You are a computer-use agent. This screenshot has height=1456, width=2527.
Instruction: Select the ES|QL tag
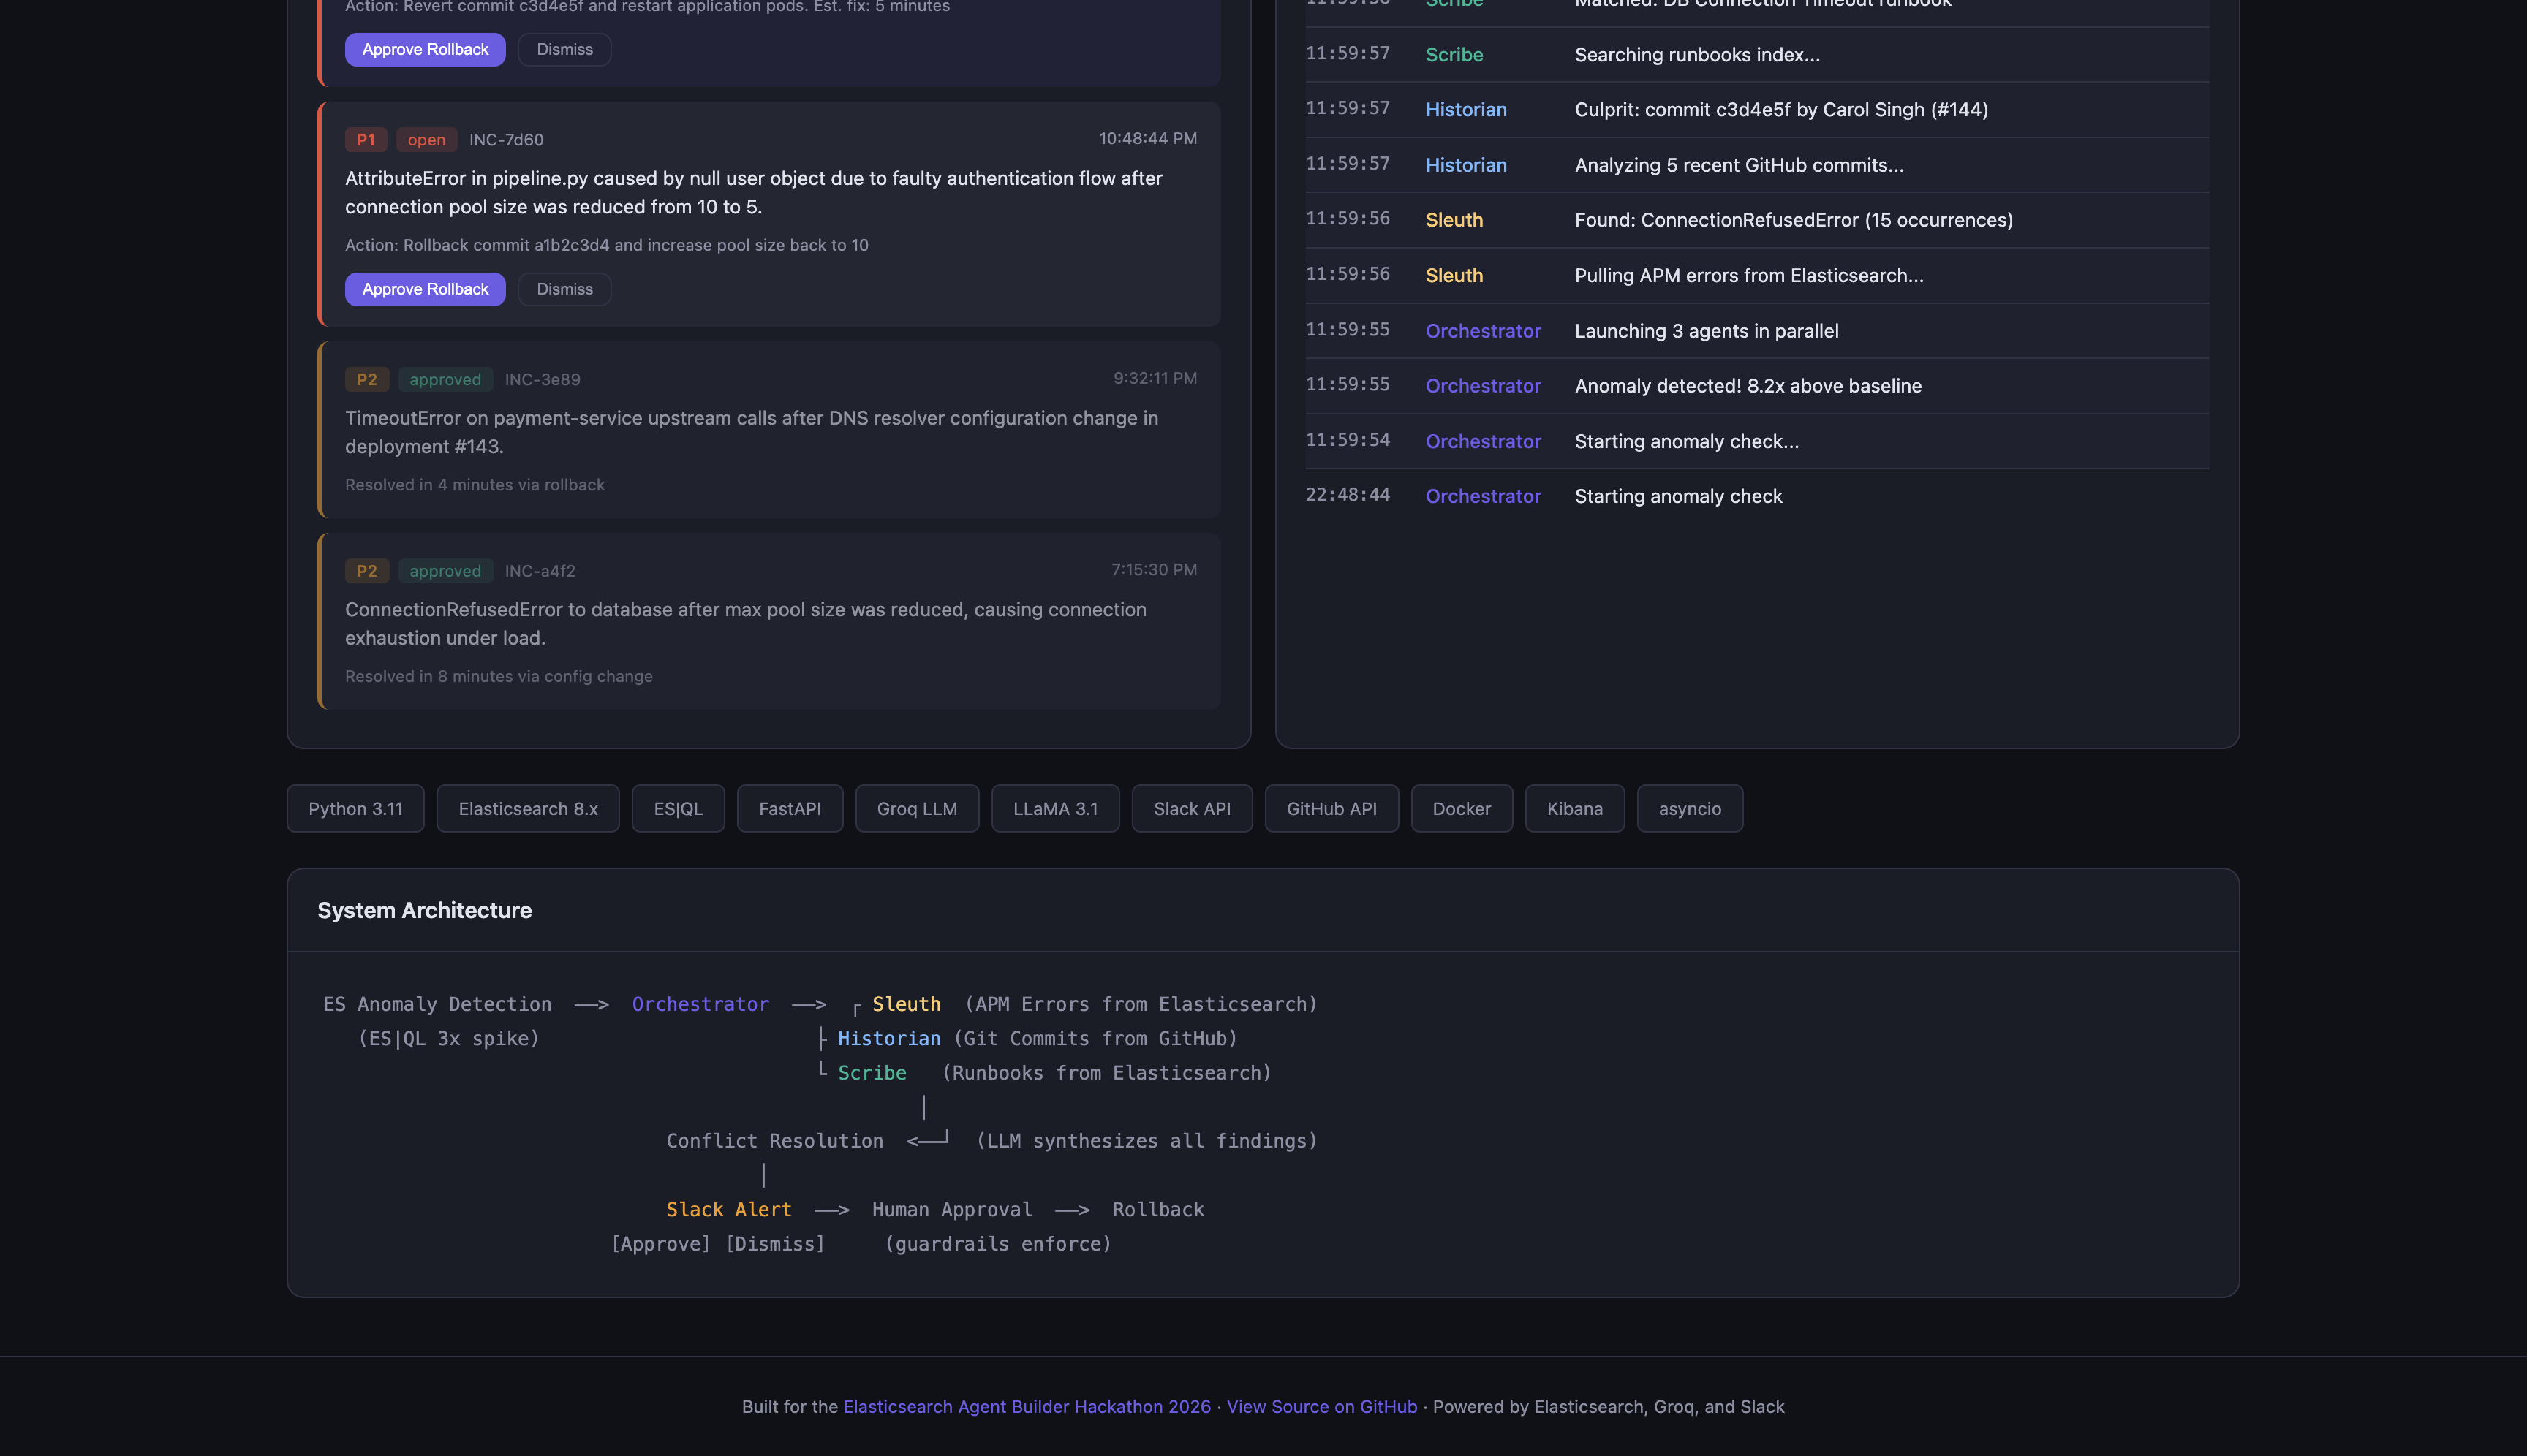click(x=679, y=808)
